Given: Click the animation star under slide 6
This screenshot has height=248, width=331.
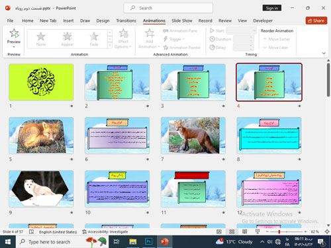Looking at the screenshot, I should (148, 159).
